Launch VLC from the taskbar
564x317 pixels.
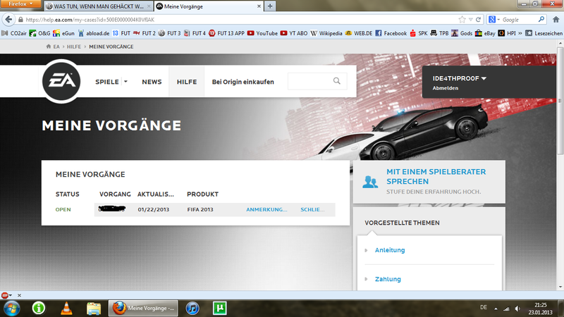pos(66,309)
